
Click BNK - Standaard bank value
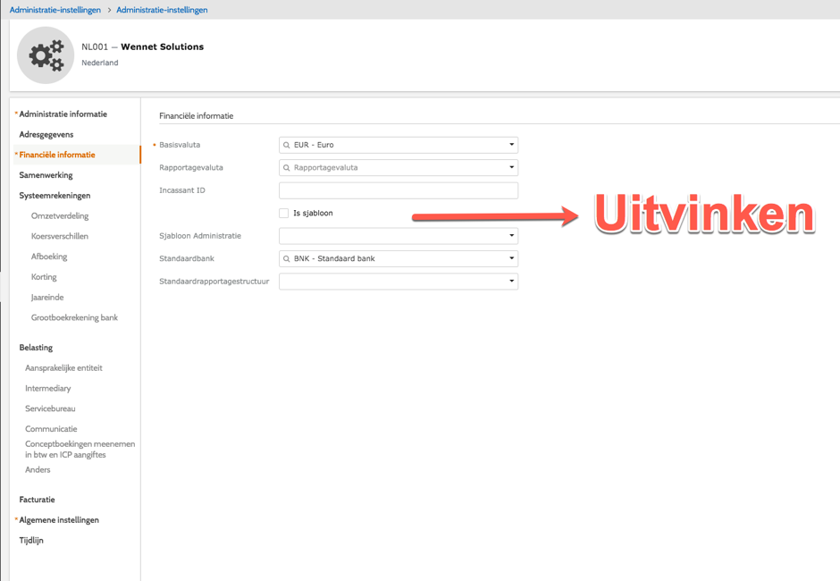(334, 259)
